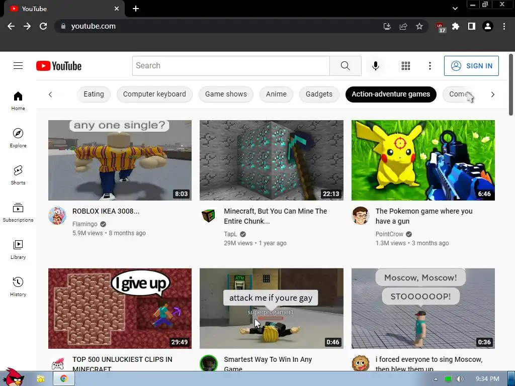Reload the page
This screenshot has height=386, width=515.
(x=43, y=26)
